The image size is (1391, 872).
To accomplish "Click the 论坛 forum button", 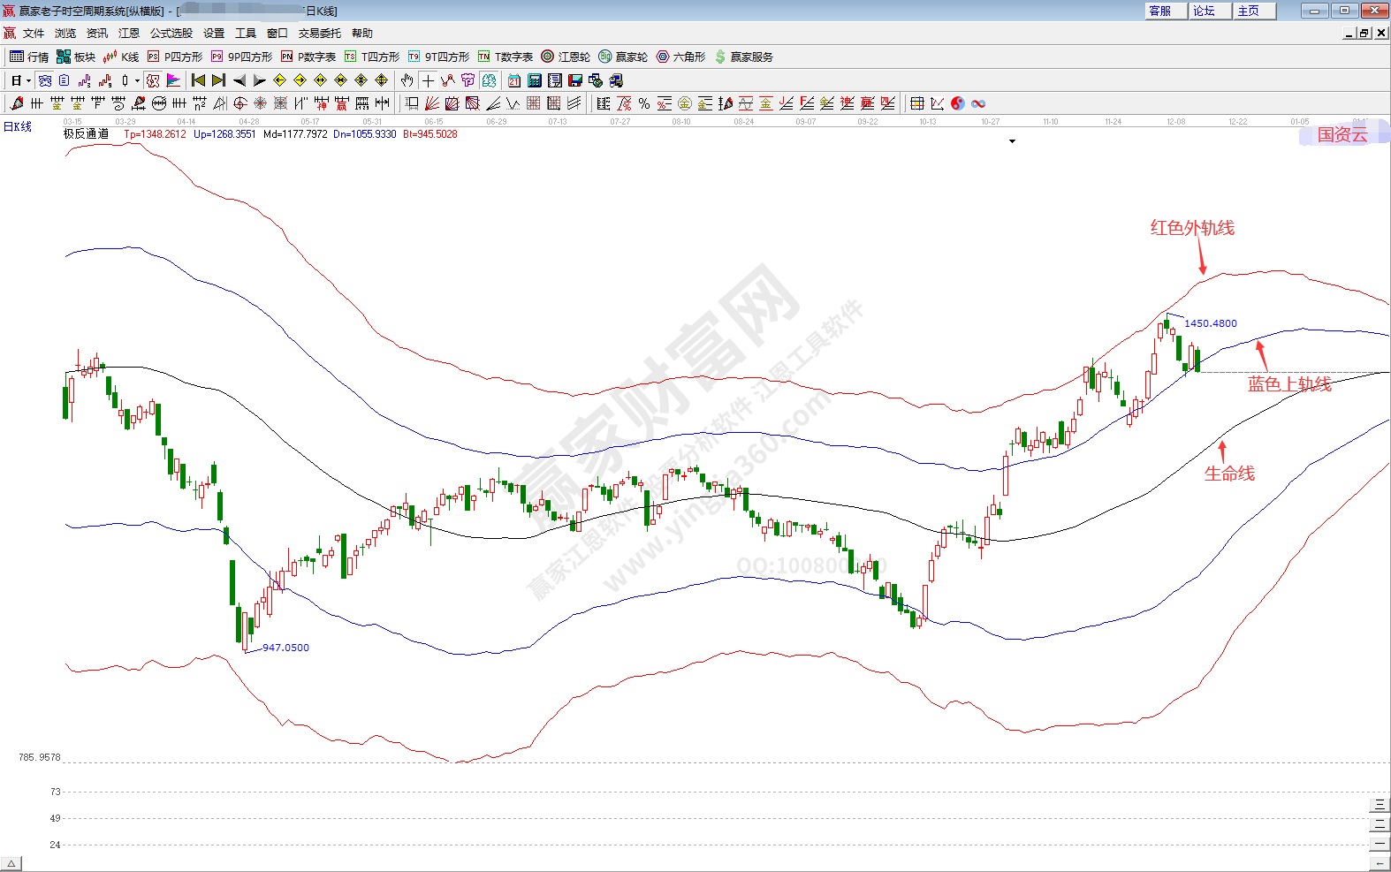I will click(x=1205, y=11).
